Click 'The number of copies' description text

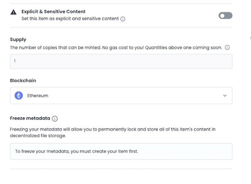click(x=55, y=48)
